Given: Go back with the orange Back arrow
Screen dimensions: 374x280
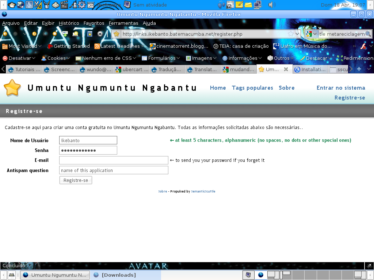Looking at the screenshot, I should (4, 34).
